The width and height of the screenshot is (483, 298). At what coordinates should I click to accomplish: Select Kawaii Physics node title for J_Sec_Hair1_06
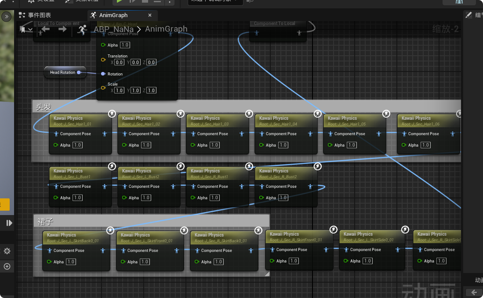(416, 118)
